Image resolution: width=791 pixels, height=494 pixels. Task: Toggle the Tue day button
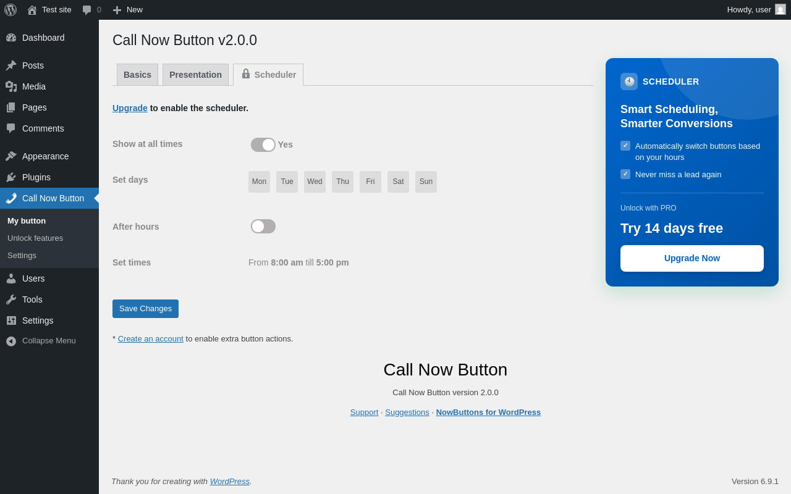[287, 182]
